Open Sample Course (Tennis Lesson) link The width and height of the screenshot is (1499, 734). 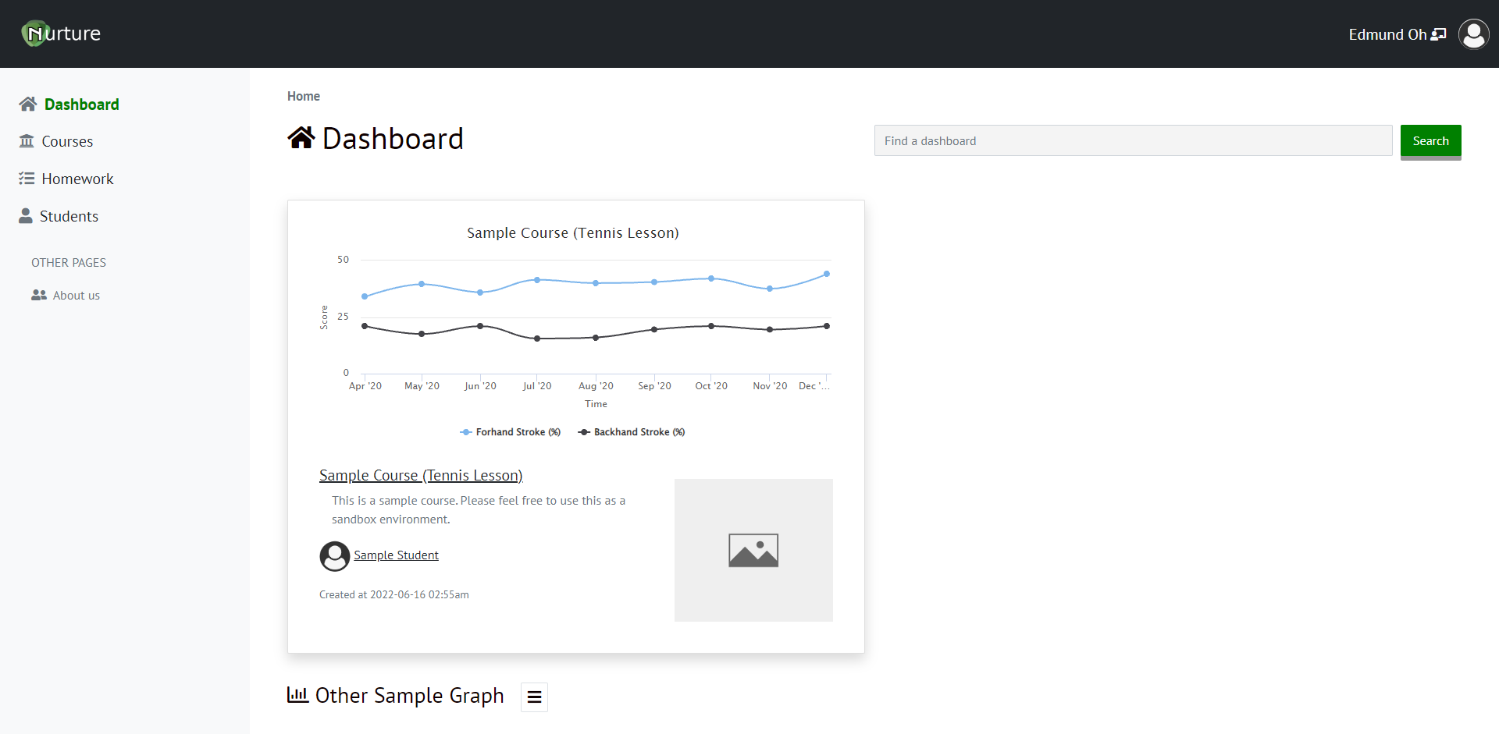[x=420, y=475]
